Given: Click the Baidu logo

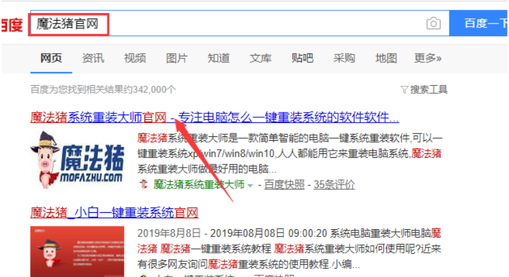Looking at the screenshot, I should pos(11,24).
